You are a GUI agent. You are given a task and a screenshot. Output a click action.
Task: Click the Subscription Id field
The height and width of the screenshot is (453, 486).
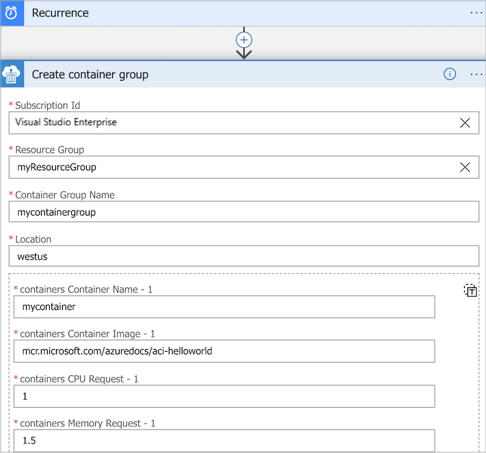(232, 122)
